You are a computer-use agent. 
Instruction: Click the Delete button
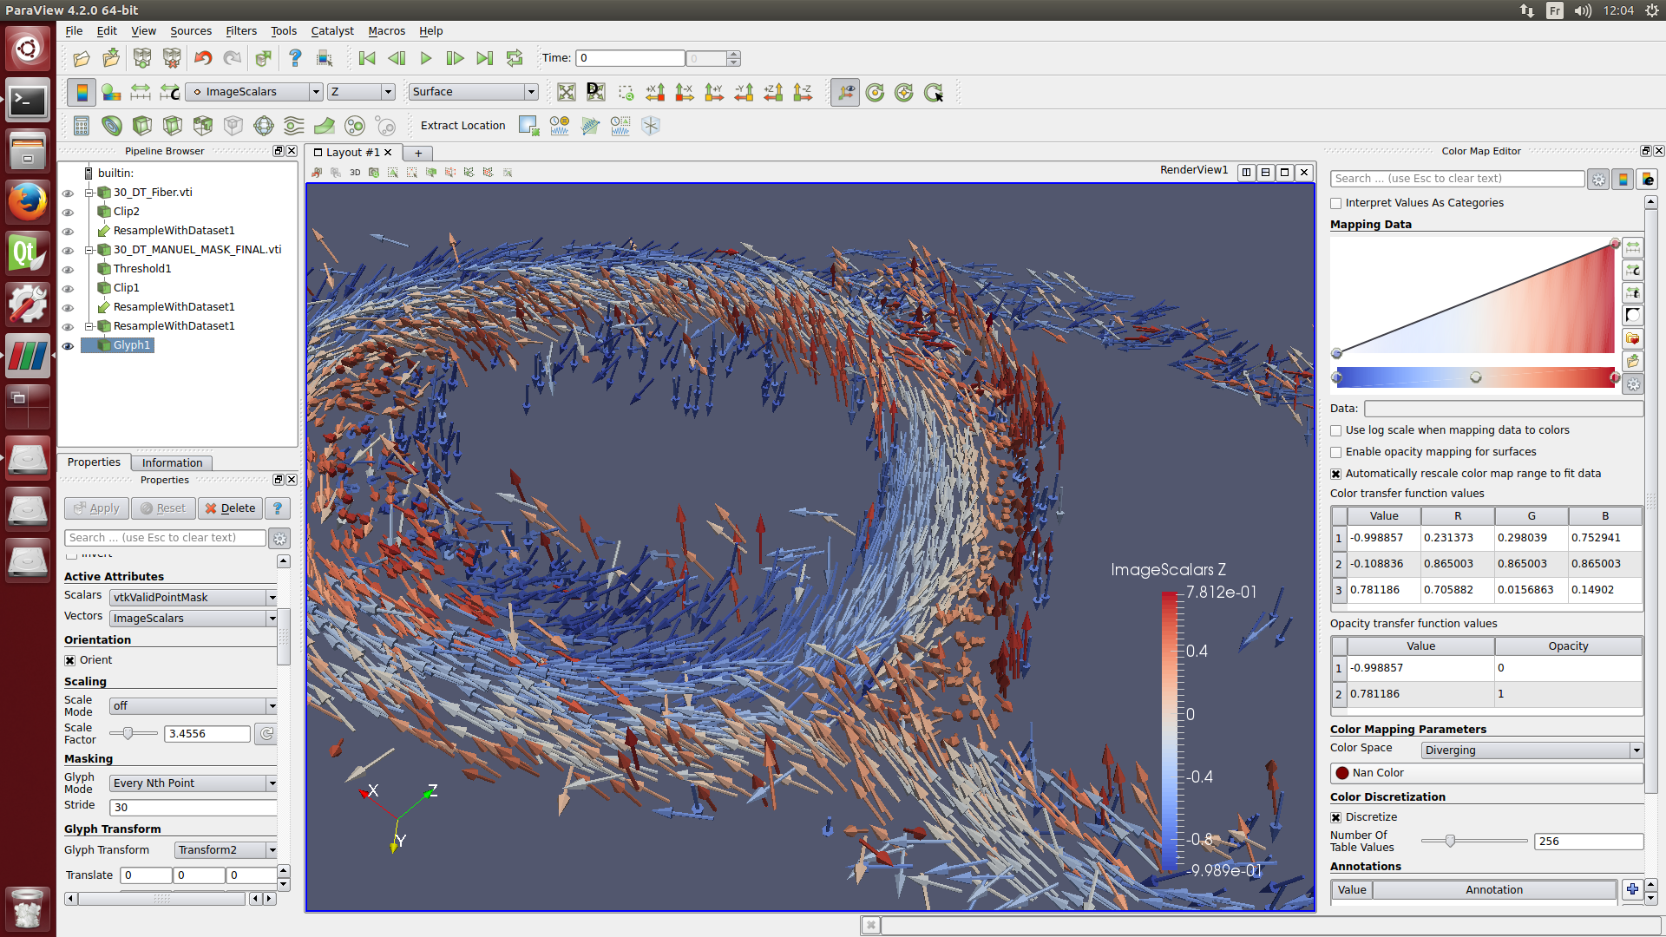[x=231, y=508]
